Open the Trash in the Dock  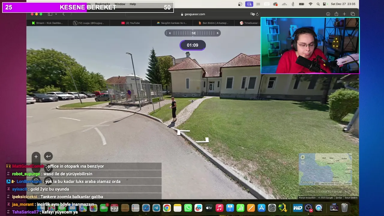(x=344, y=208)
